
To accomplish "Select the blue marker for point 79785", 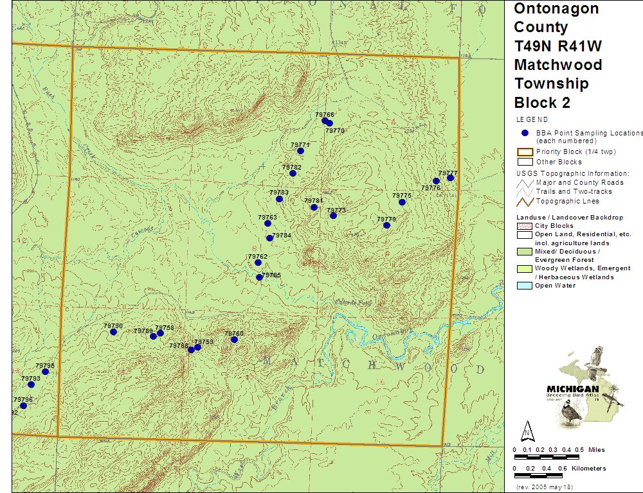I will coord(259,277).
